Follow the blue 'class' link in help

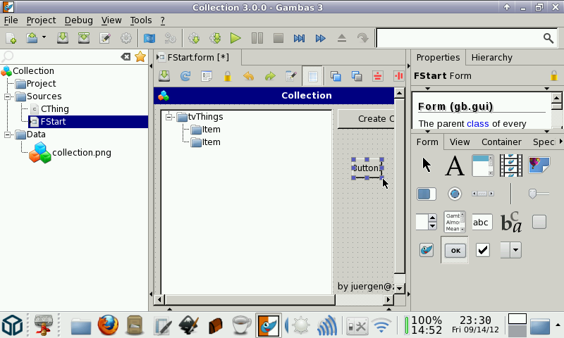477,124
